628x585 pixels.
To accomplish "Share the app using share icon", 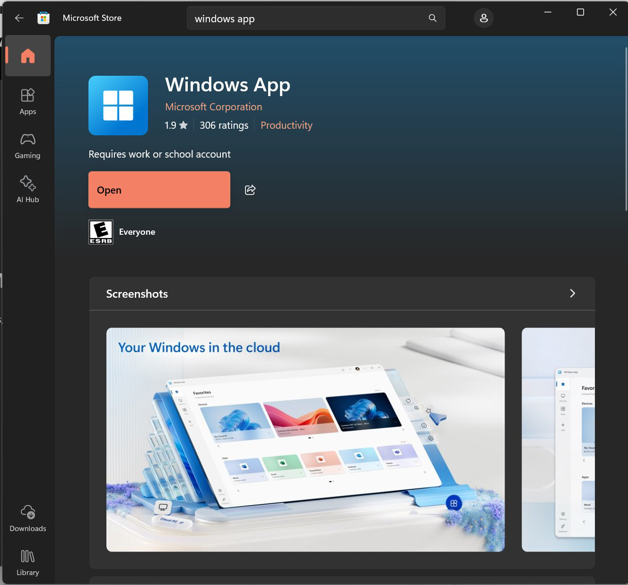I will pos(250,190).
